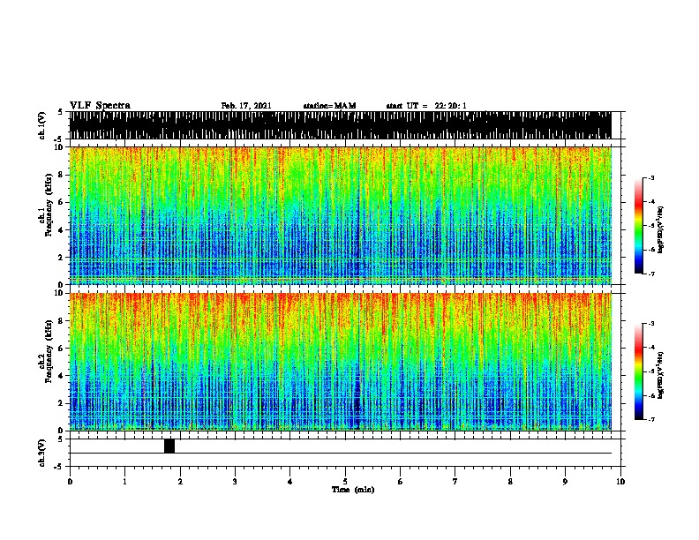Click the 'start UT = 22:20:1' label
Screen dimensions: 699x540
pyautogui.click(x=426, y=106)
